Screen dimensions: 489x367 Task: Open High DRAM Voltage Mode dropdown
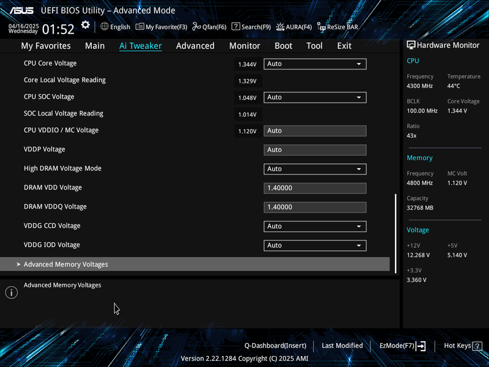tap(315, 169)
